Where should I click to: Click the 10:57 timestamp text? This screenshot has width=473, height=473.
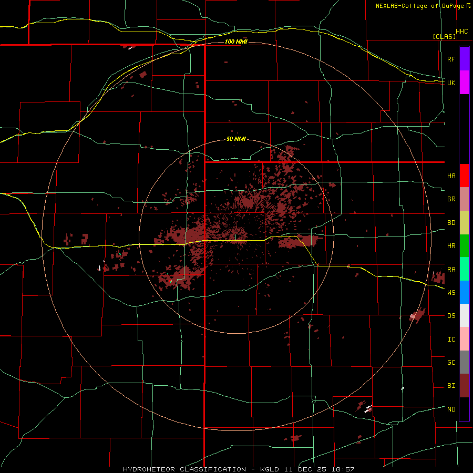point(343,469)
